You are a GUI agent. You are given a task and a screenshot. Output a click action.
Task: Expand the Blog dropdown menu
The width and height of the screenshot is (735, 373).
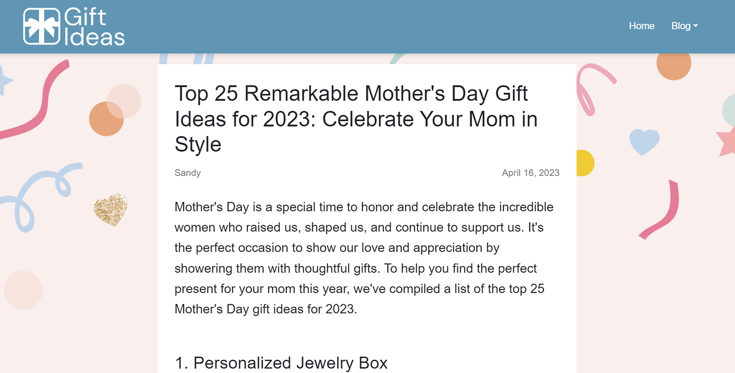(684, 26)
